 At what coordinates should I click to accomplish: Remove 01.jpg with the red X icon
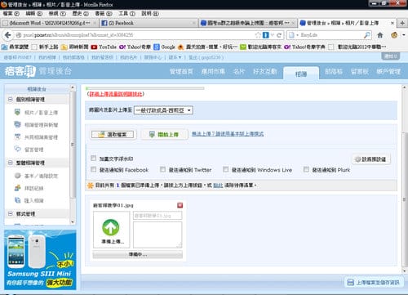(180, 205)
